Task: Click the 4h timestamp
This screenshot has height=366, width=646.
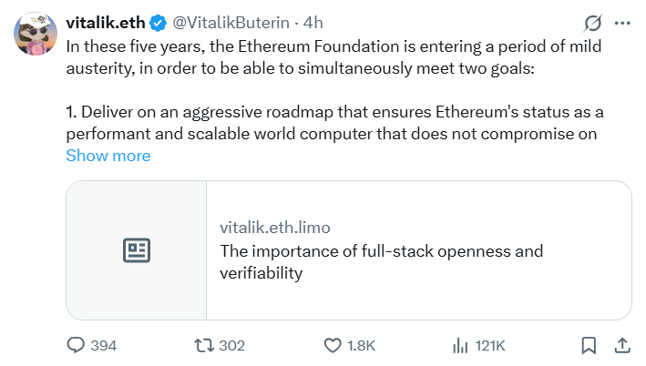Action: coord(313,22)
